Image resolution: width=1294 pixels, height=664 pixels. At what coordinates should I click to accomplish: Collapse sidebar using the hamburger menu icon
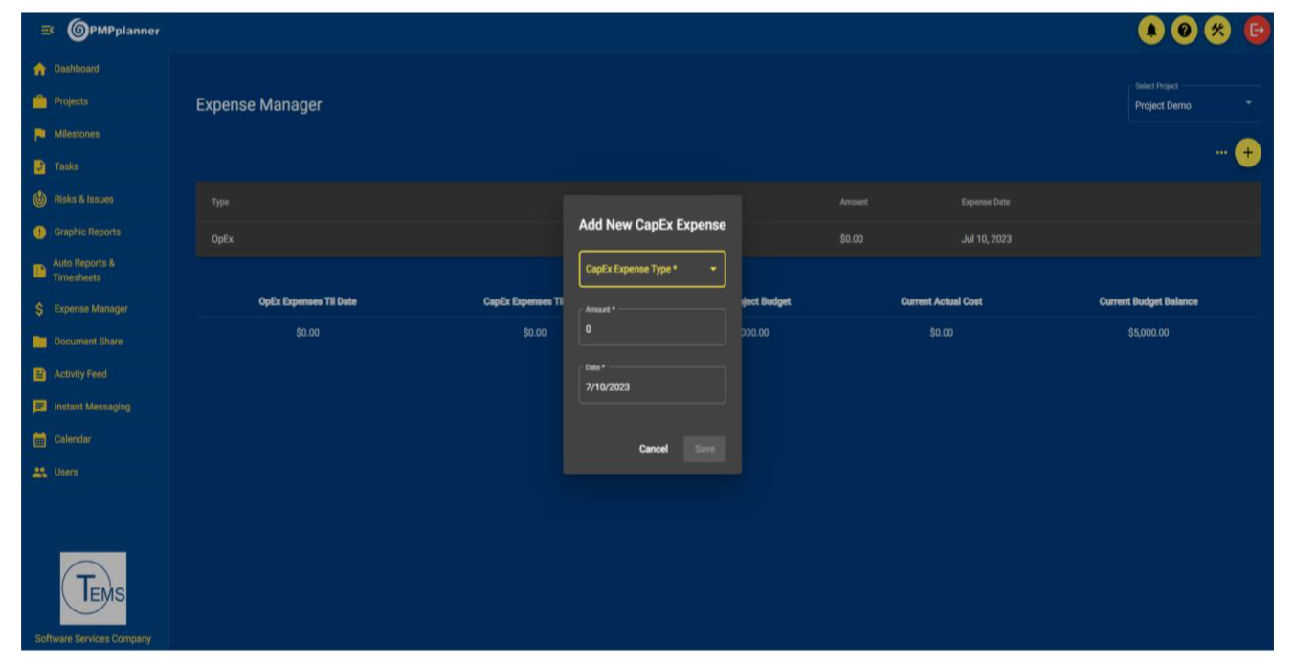pyautogui.click(x=47, y=31)
